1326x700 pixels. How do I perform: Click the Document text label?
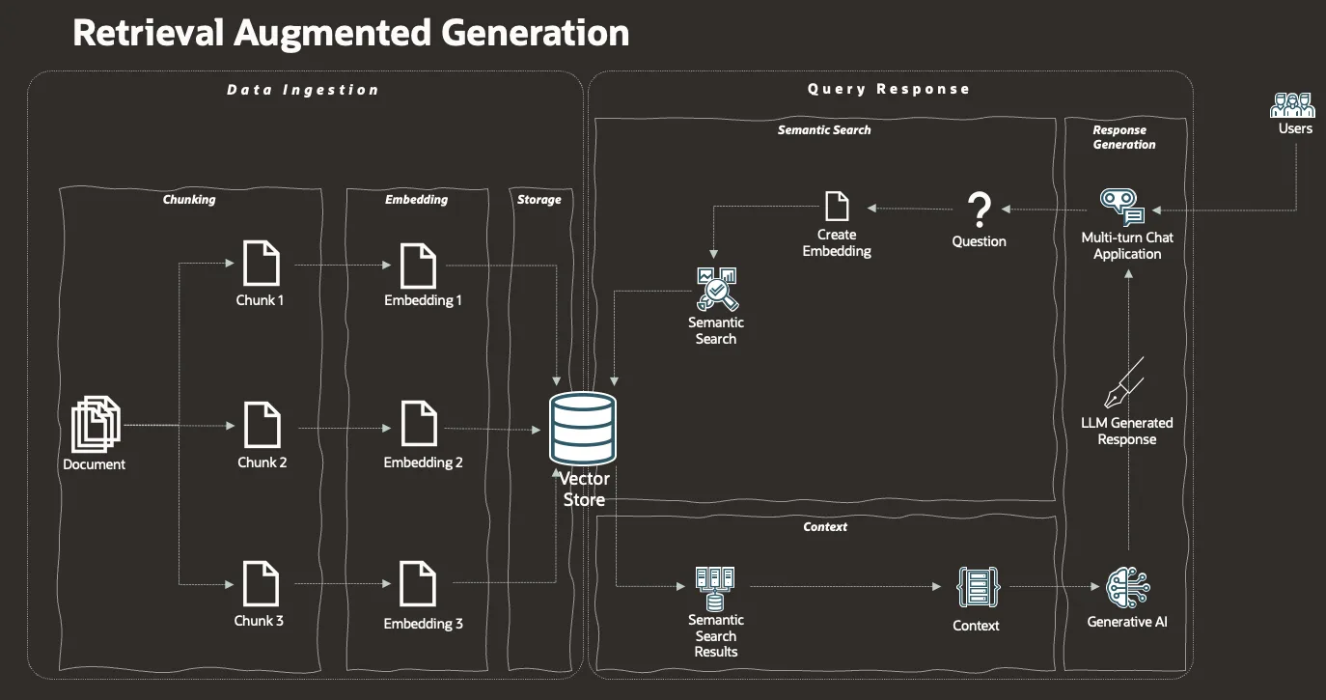tap(95, 464)
